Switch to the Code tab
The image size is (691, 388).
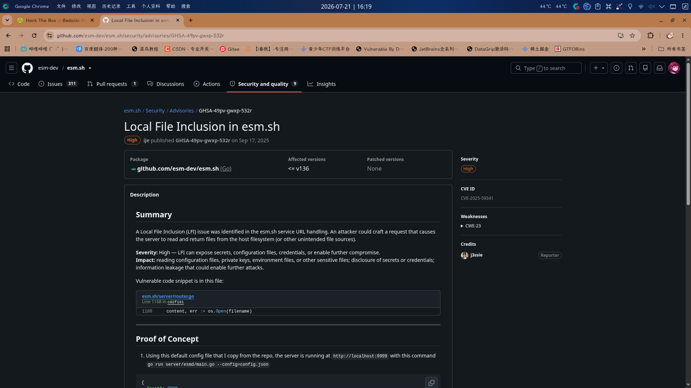pos(19,84)
